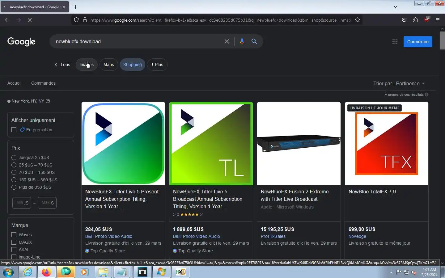
Task: Select the Shopping tab
Action: click(133, 65)
